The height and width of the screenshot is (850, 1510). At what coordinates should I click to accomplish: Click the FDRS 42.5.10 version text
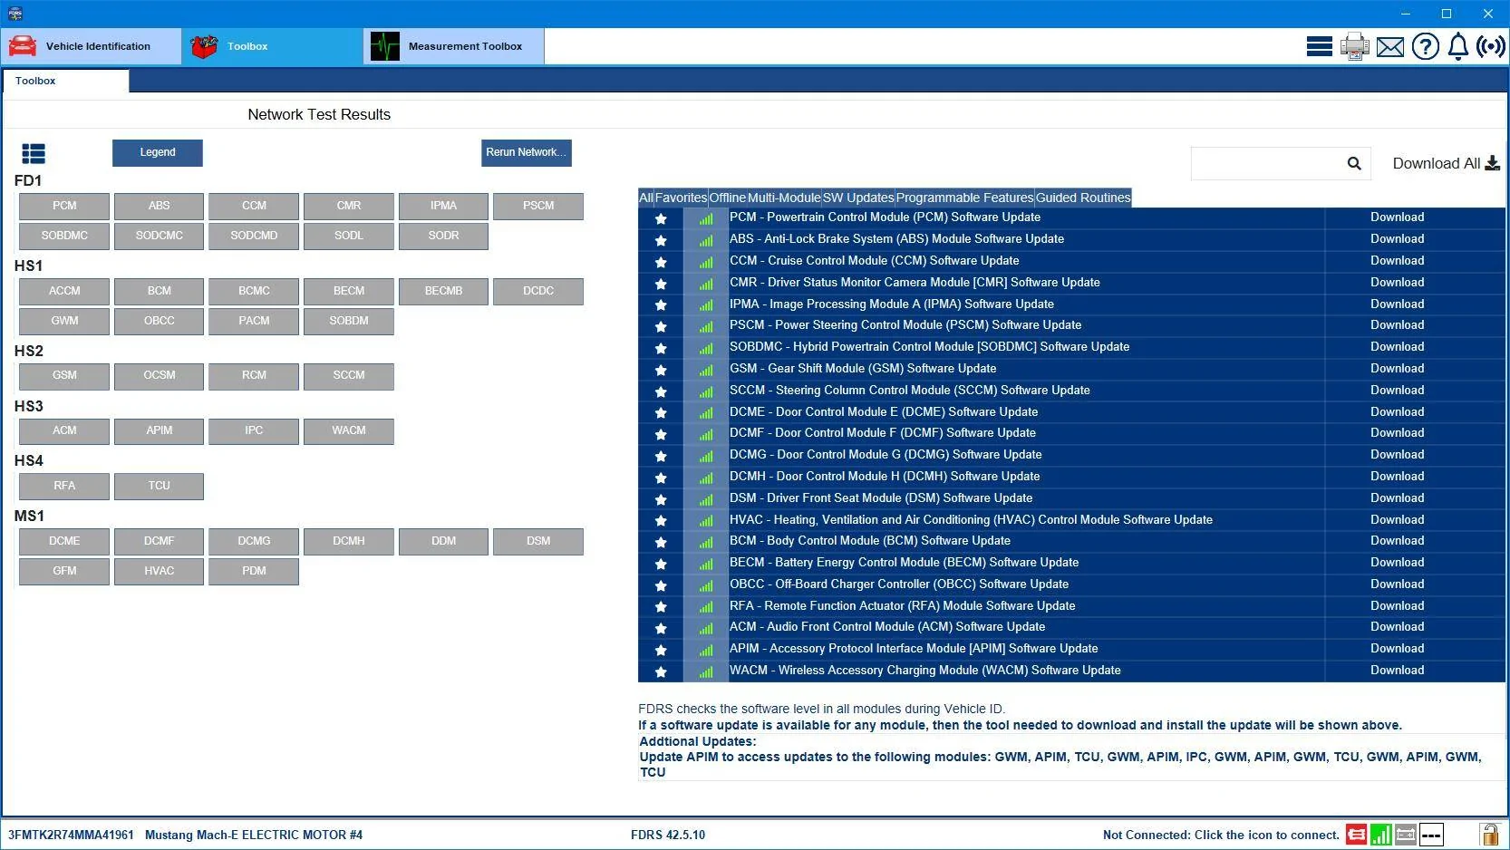(x=668, y=836)
